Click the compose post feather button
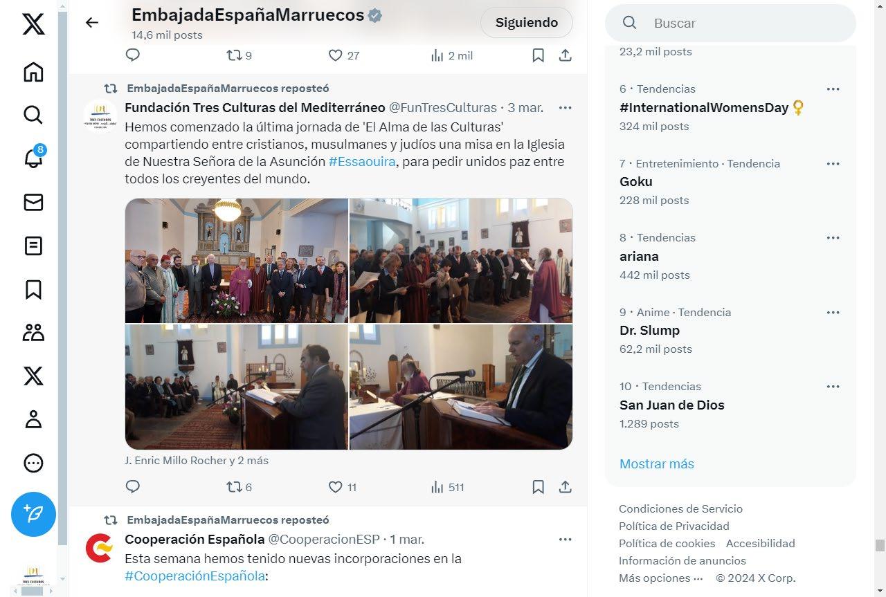This screenshot has width=886, height=597. click(x=33, y=514)
